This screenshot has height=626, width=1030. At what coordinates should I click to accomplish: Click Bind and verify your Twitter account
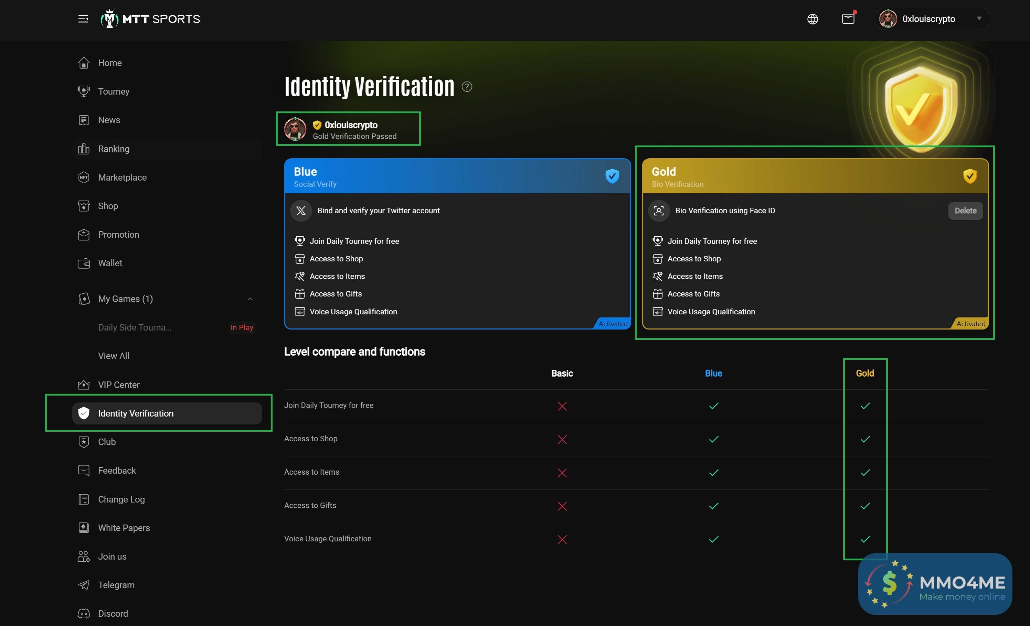pos(378,211)
